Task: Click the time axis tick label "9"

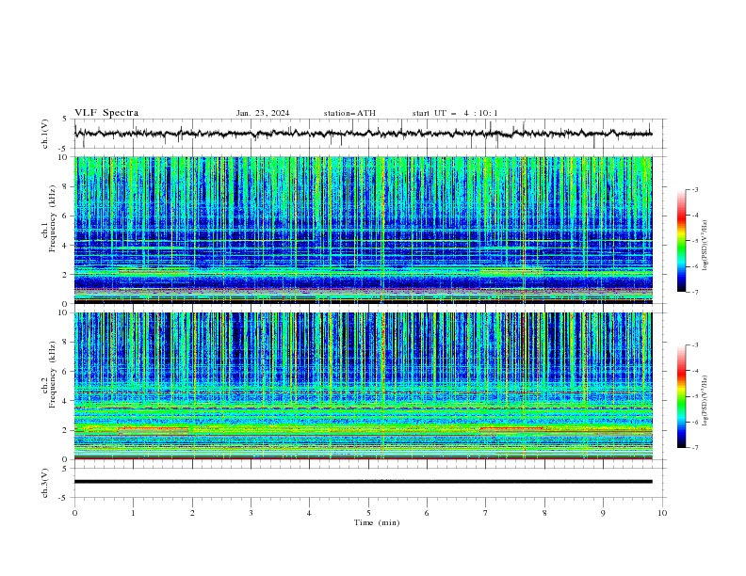Action: click(603, 513)
